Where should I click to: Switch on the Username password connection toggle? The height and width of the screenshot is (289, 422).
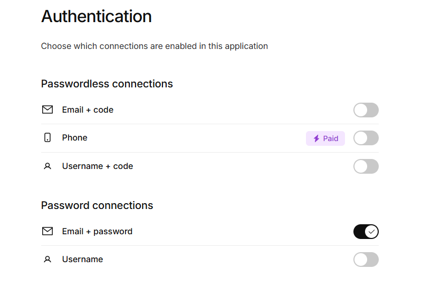click(x=366, y=260)
